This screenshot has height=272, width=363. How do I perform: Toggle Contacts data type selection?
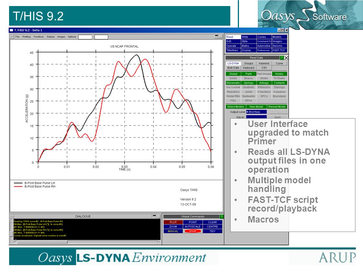tap(279, 83)
